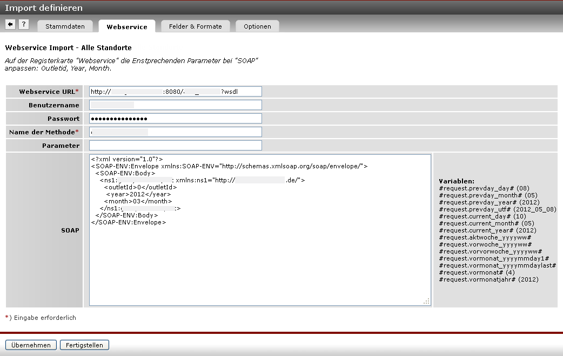Click the empty Parameter input field
This screenshot has height=356, width=563.
175,146
